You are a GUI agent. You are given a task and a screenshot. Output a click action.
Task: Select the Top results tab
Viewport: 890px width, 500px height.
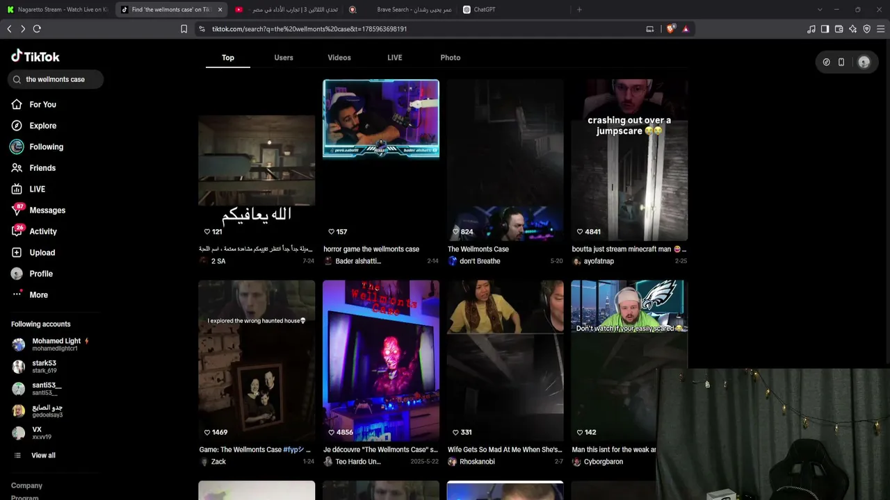coord(228,58)
